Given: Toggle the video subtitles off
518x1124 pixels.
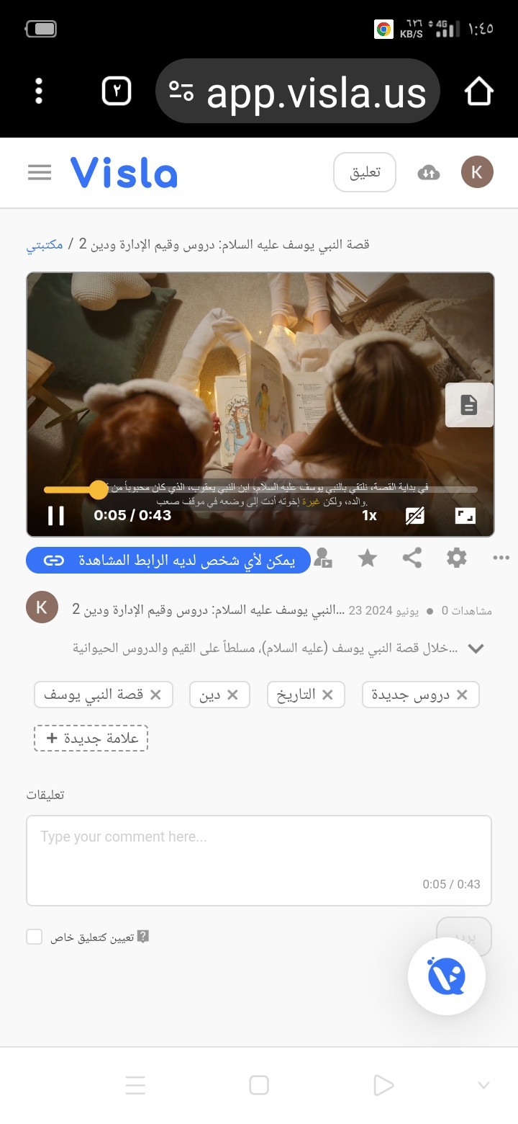Looking at the screenshot, I should 415,515.
